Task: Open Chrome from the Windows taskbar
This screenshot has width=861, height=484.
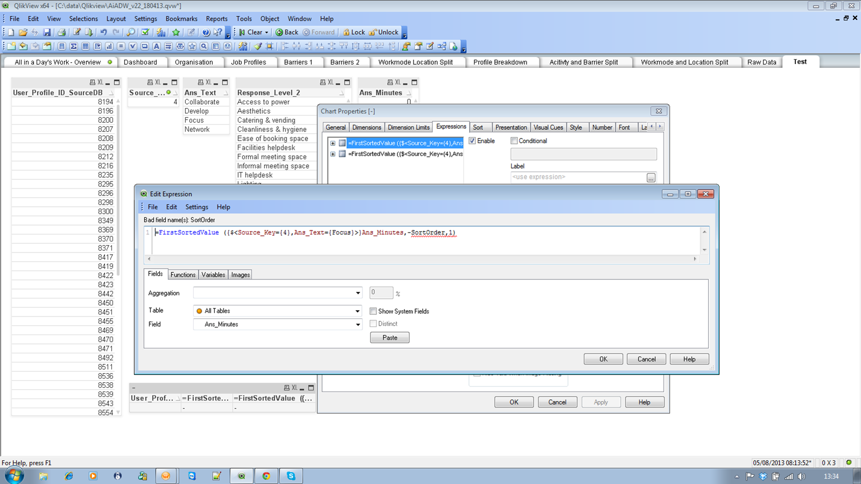Action: [x=266, y=476]
